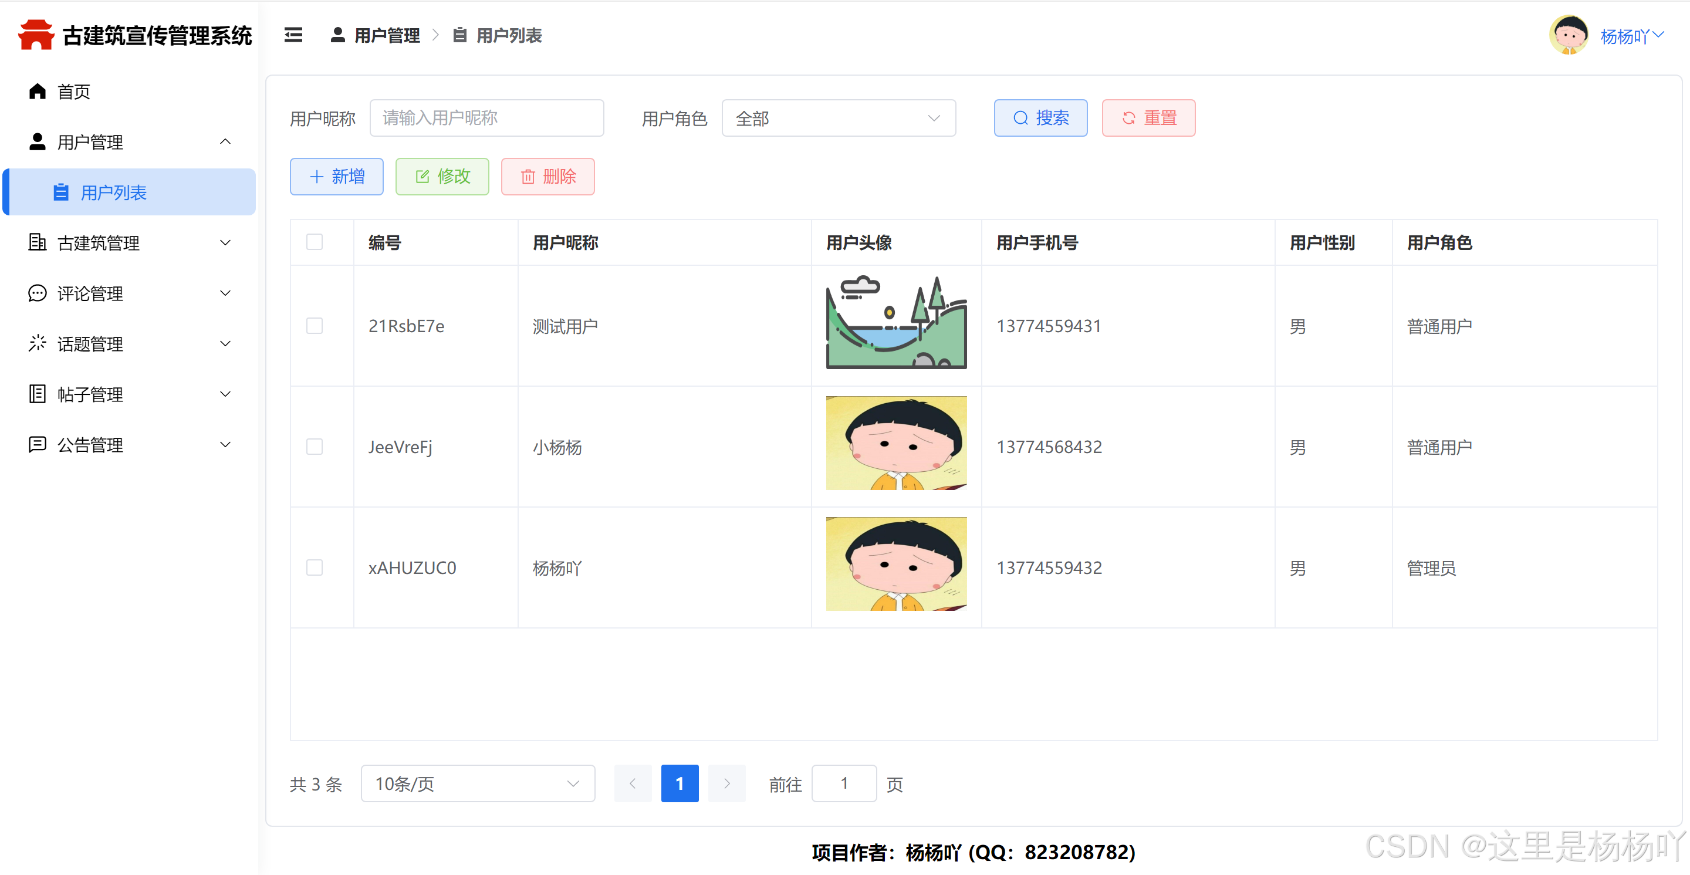The image size is (1690, 875).
Task: Click the sidebar collapse hamburger icon
Action: [293, 35]
